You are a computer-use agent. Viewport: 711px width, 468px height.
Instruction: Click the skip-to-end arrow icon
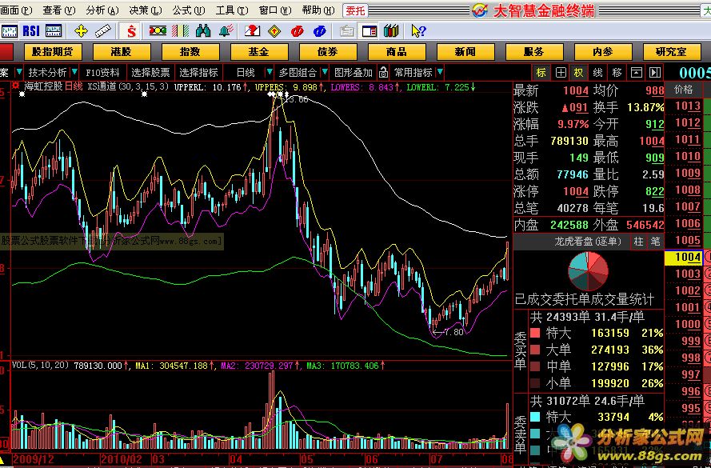pos(654,73)
